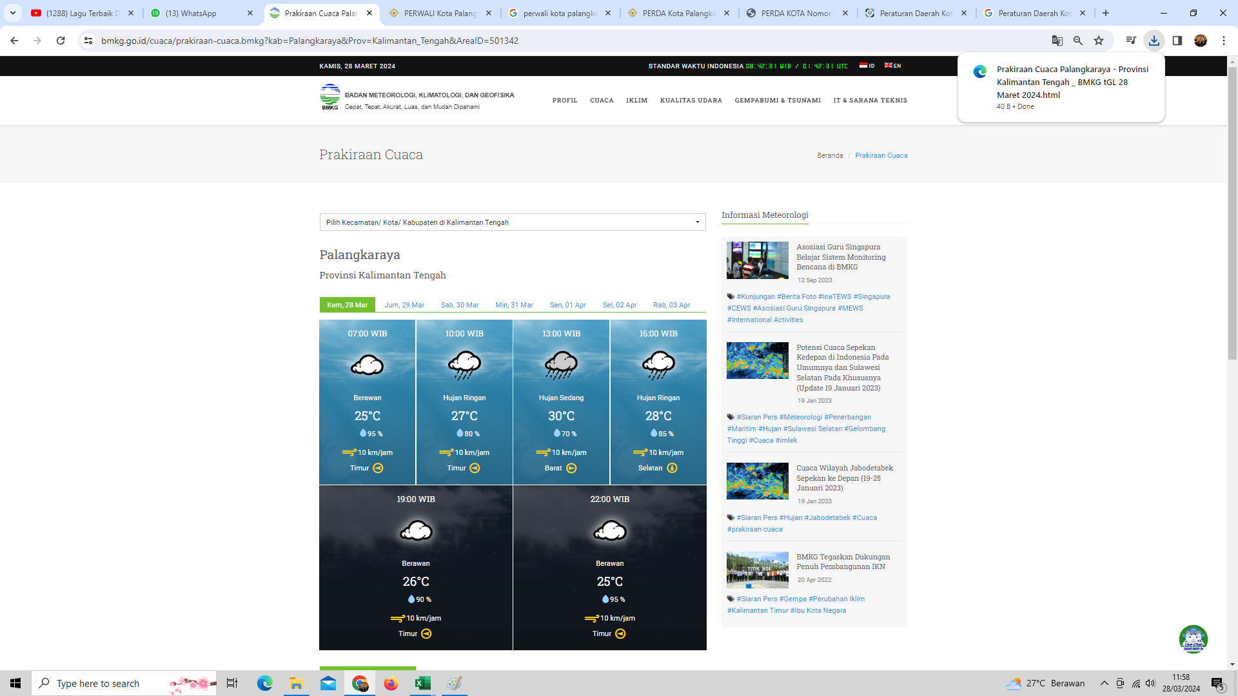
Task: Click the BMKG logo
Action: point(329,97)
